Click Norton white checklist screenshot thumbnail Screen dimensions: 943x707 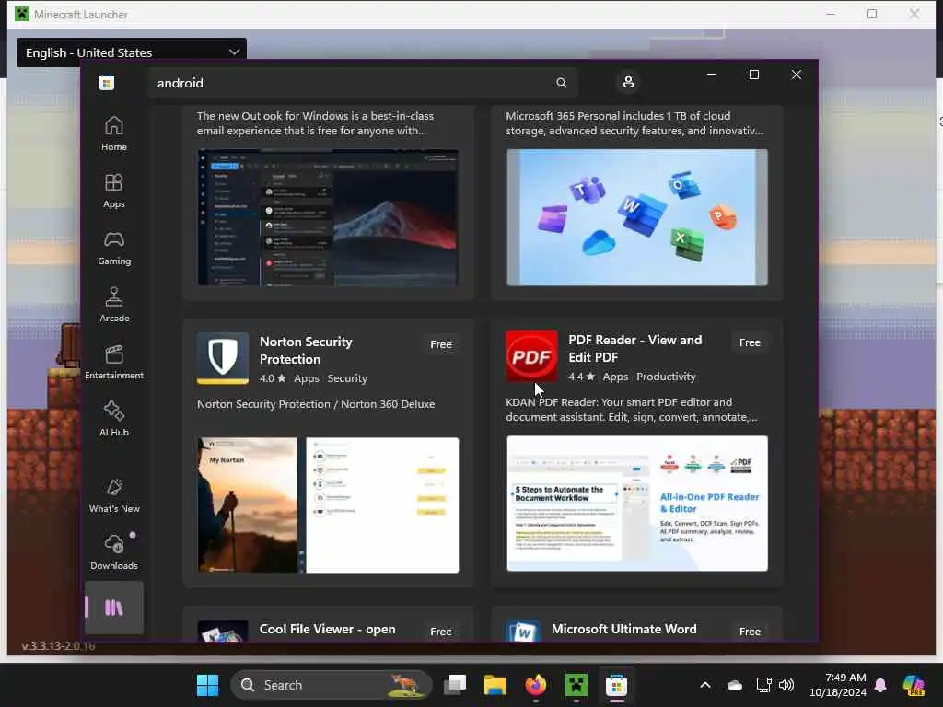point(382,505)
